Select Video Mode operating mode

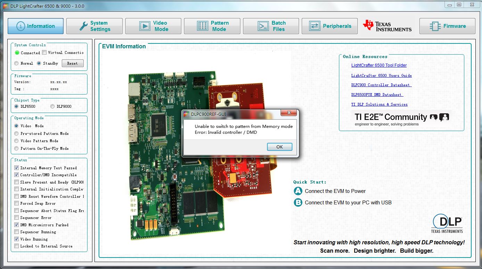16,126
